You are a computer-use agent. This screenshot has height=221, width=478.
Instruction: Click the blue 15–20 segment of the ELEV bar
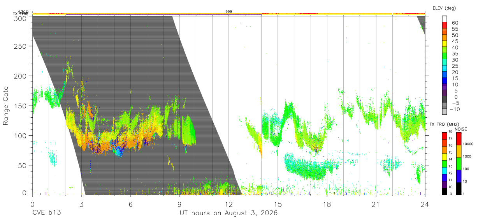(444, 75)
